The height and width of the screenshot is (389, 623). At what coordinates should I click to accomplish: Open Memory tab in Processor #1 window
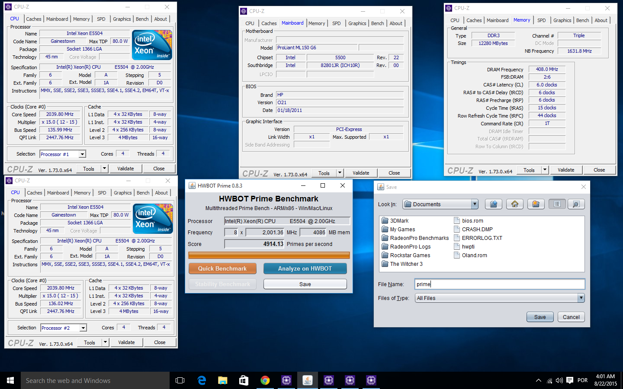[x=81, y=19]
